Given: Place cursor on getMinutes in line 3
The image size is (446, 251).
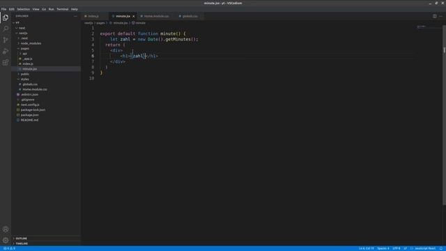Looking at the screenshot, I should tap(178, 39).
